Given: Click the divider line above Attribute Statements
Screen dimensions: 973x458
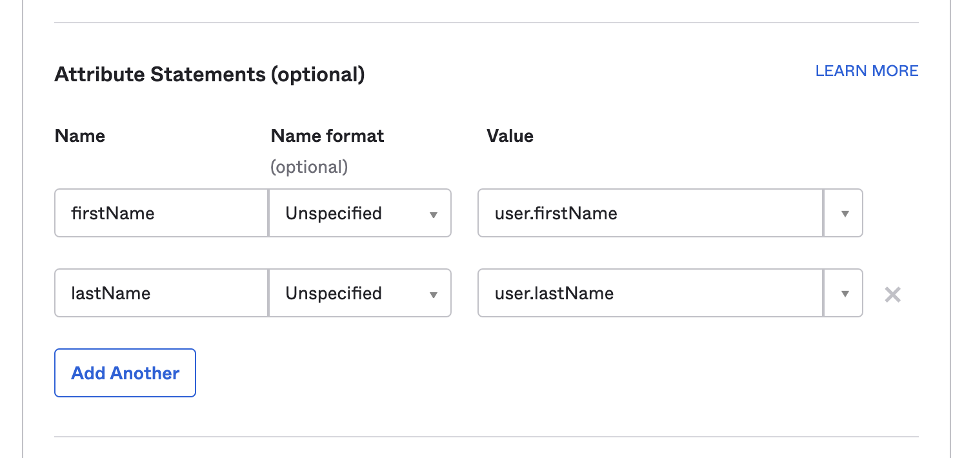Looking at the screenshot, I should point(486,23).
